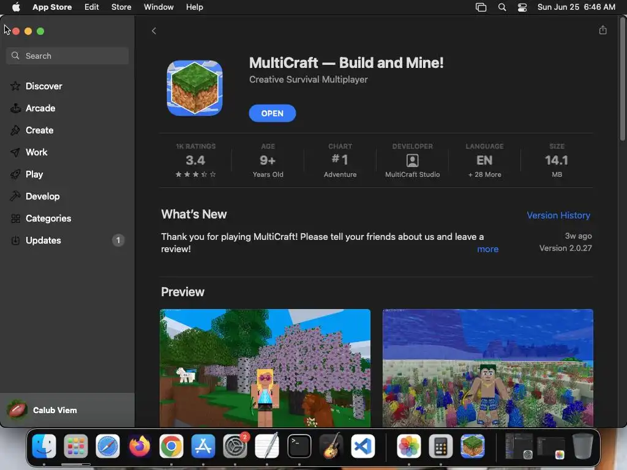Launch Google Chrome from the Dock

click(x=171, y=446)
